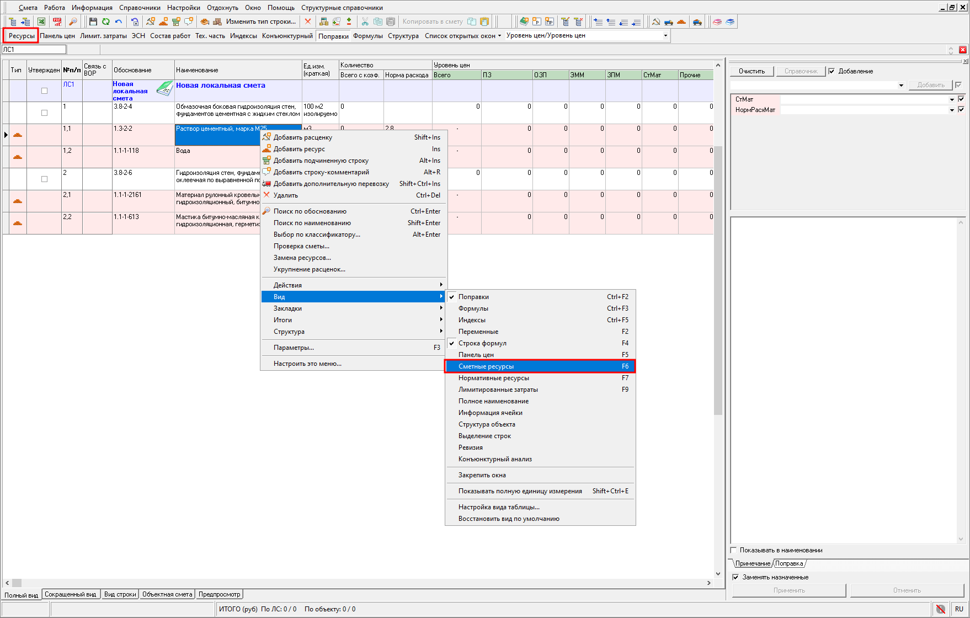
Task: Click the PDF export toolbar icon
Action: pos(57,22)
